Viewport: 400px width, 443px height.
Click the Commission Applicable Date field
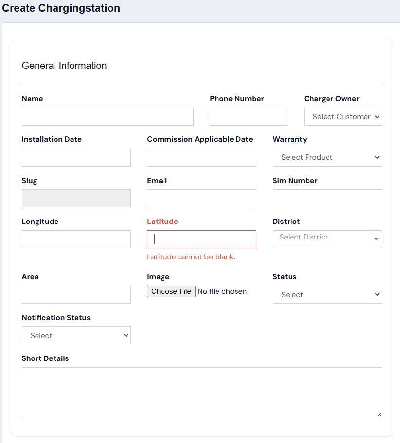[201, 157]
